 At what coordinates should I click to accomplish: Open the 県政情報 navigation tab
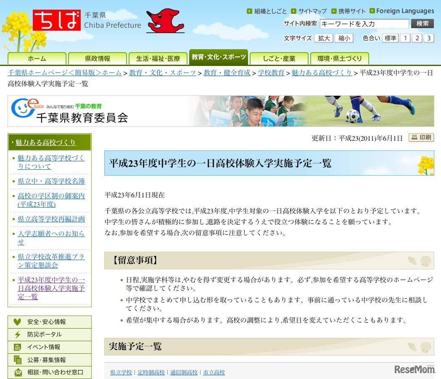97,58
